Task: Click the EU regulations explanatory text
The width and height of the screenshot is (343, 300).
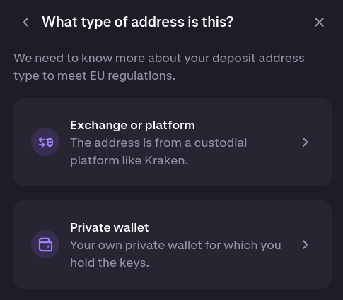Action: tap(159, 67)
